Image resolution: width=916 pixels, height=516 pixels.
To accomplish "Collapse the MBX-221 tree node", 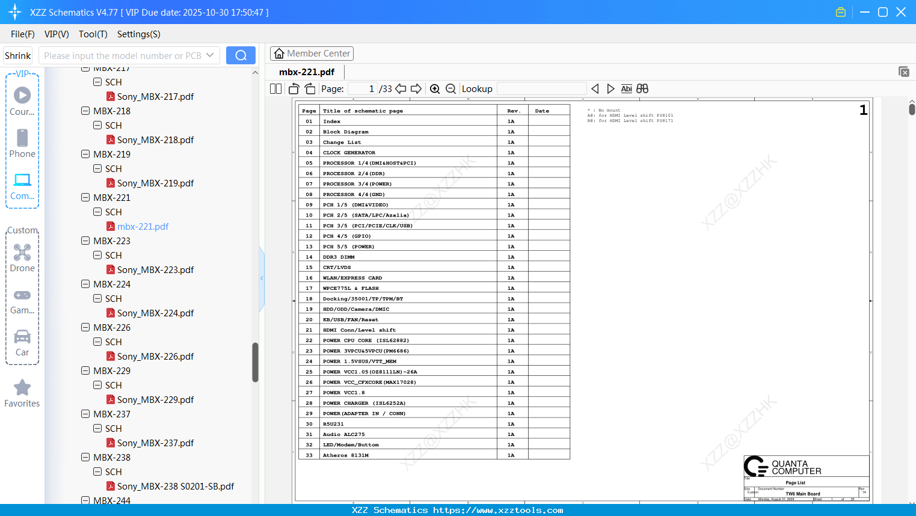I will 85,197.
